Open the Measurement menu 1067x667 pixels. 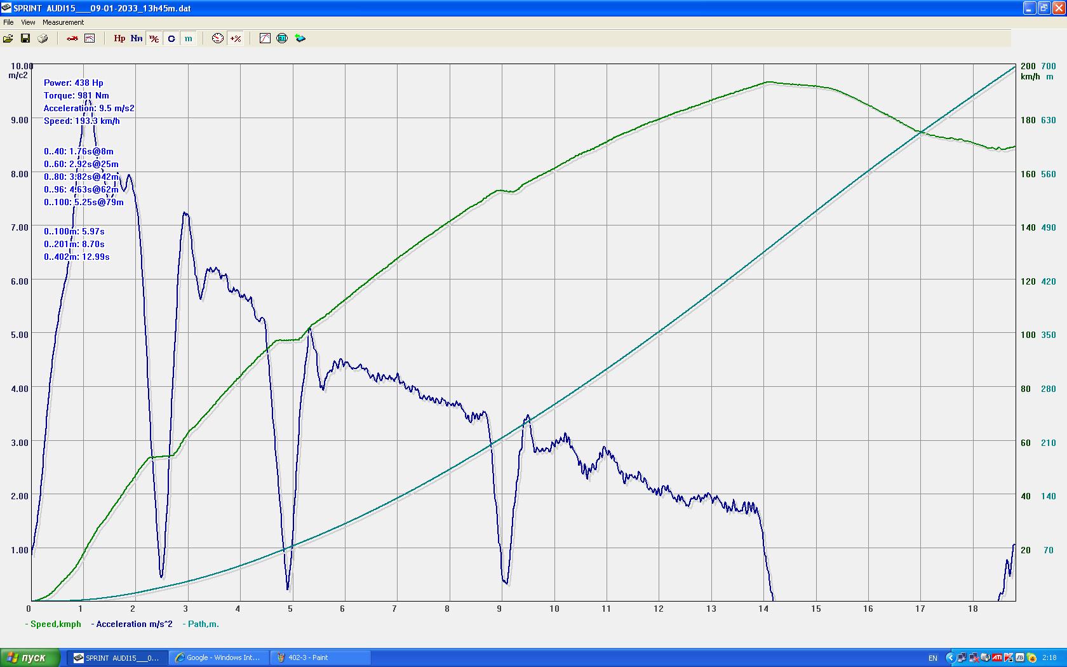63,22
